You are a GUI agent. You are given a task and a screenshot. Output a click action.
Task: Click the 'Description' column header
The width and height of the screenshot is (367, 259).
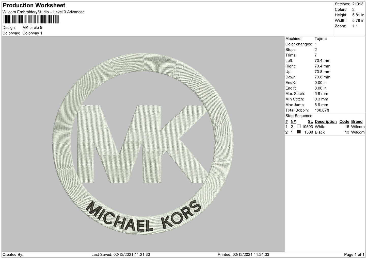tap(326, 122)
